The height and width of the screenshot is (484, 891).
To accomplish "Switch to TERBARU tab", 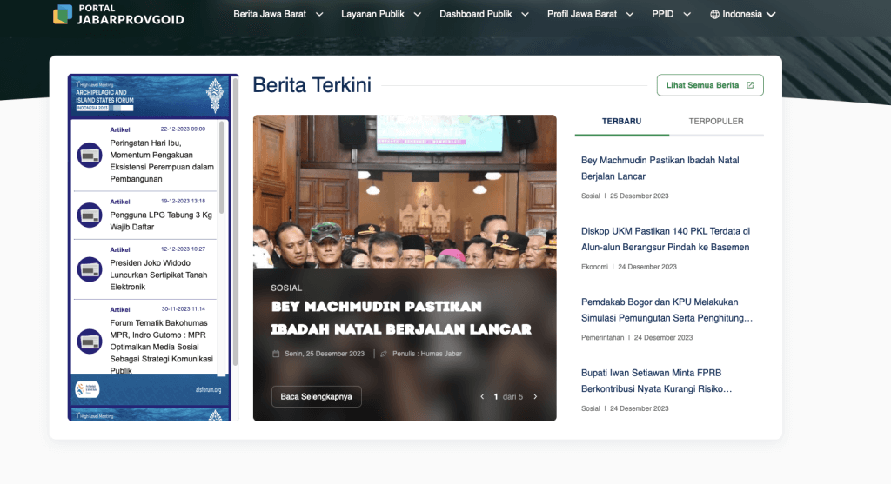I will point(621,122).
